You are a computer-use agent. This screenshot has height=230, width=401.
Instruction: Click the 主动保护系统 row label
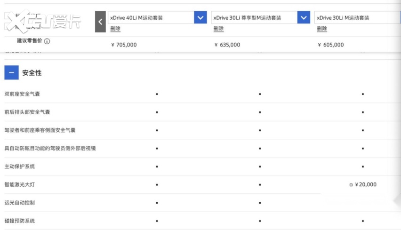coord(19,167)
